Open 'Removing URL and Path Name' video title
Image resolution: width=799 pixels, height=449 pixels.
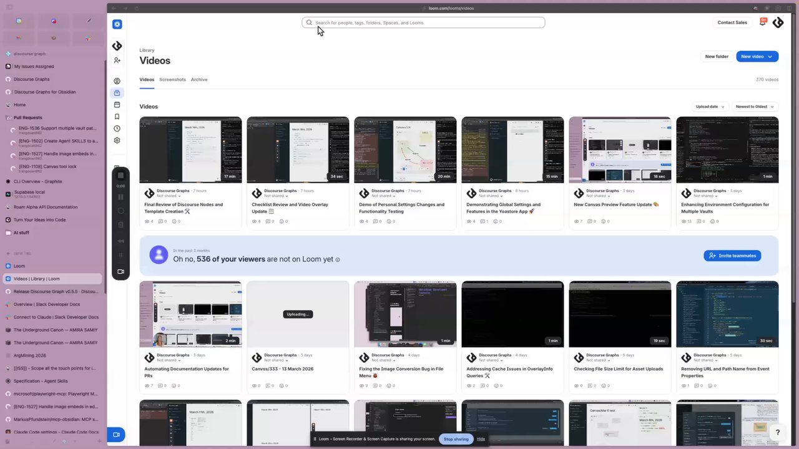pos(725,372)
